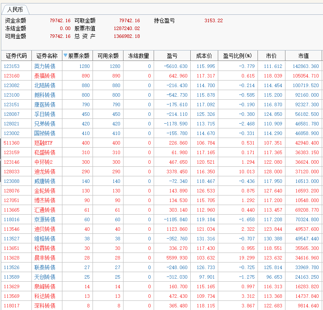This screenshot has height=310, width=323.
Task: Sort by the 市值 column header
Action: pyautogui.click(x=303, y=56)
